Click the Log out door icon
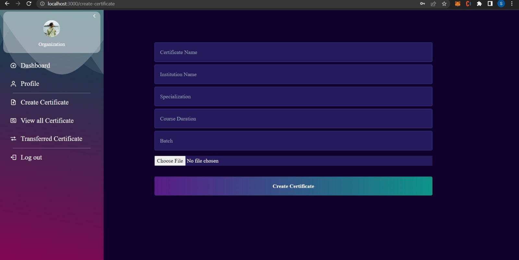519x260 pixels. [x=13, y=157]
